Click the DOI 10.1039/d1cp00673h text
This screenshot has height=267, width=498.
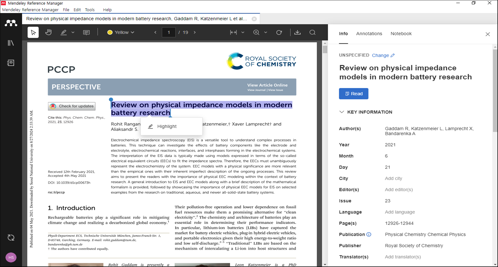click(x=69, y=182)
